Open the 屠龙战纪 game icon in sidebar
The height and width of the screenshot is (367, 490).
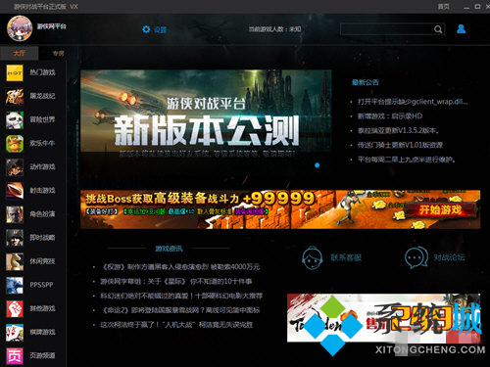pos(15,96)
